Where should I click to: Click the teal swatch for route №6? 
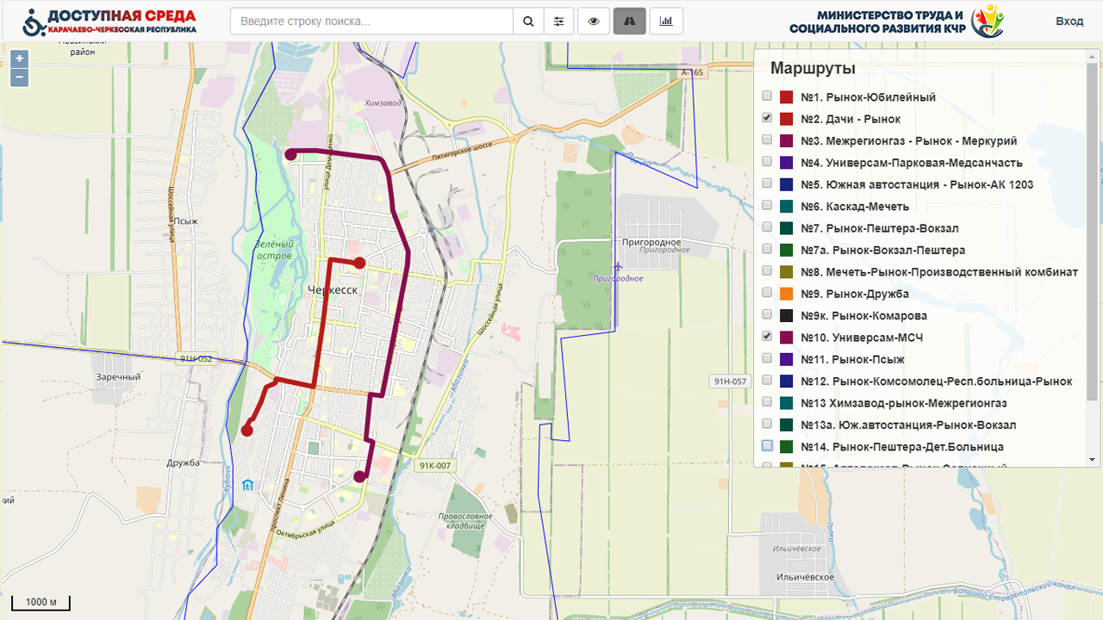(786, 207)
